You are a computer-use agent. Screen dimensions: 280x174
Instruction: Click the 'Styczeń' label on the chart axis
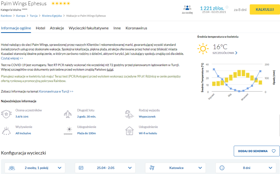click(x=211, y=97)
